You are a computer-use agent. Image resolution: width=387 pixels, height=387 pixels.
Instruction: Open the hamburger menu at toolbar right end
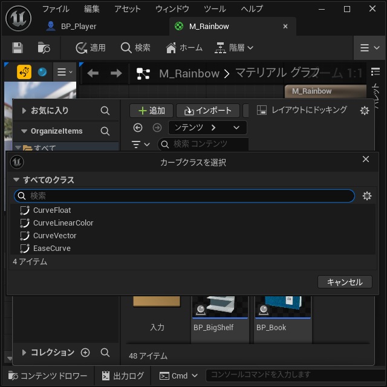pyautogui.click(x=369, y=48)
